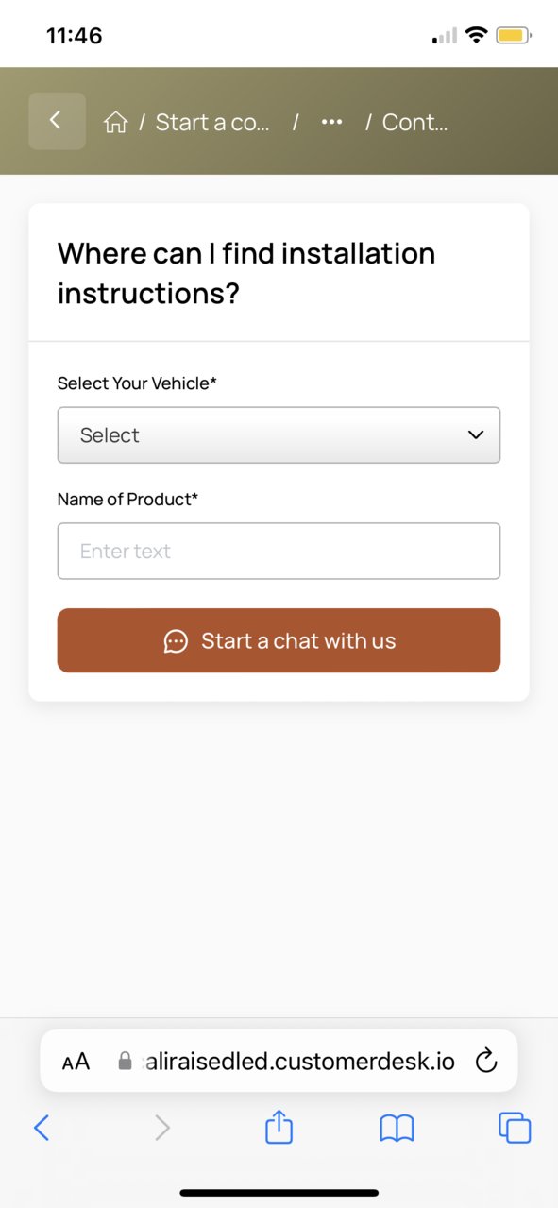Go to the home breadcrumb icon
558x1208 pixels.
(115, 122)
